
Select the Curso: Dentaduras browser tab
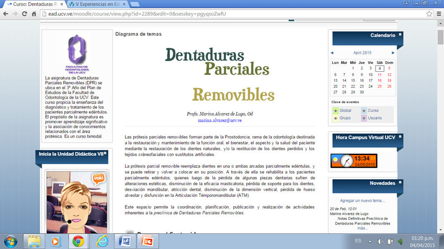click(x=35, y=4)
